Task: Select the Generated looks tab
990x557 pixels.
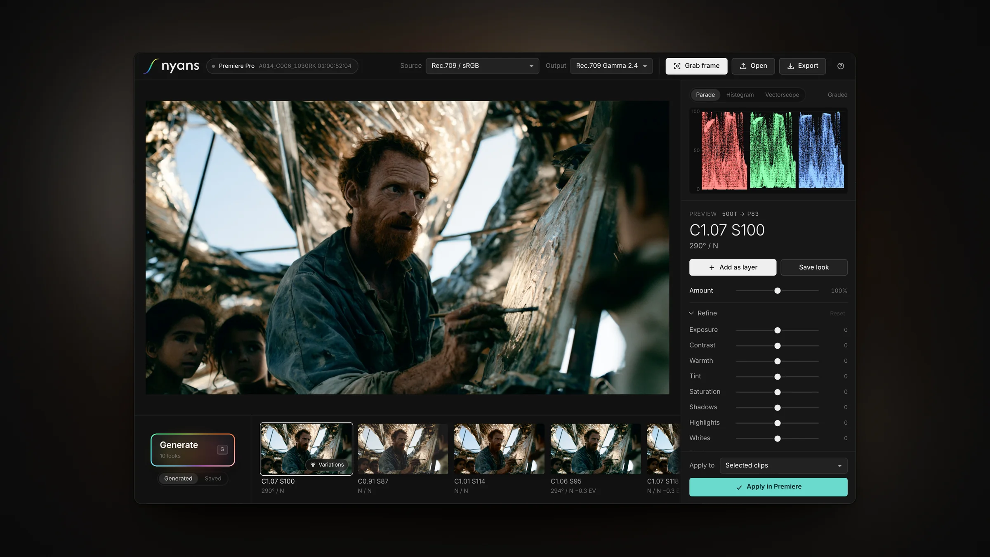Action: (178, 479)
